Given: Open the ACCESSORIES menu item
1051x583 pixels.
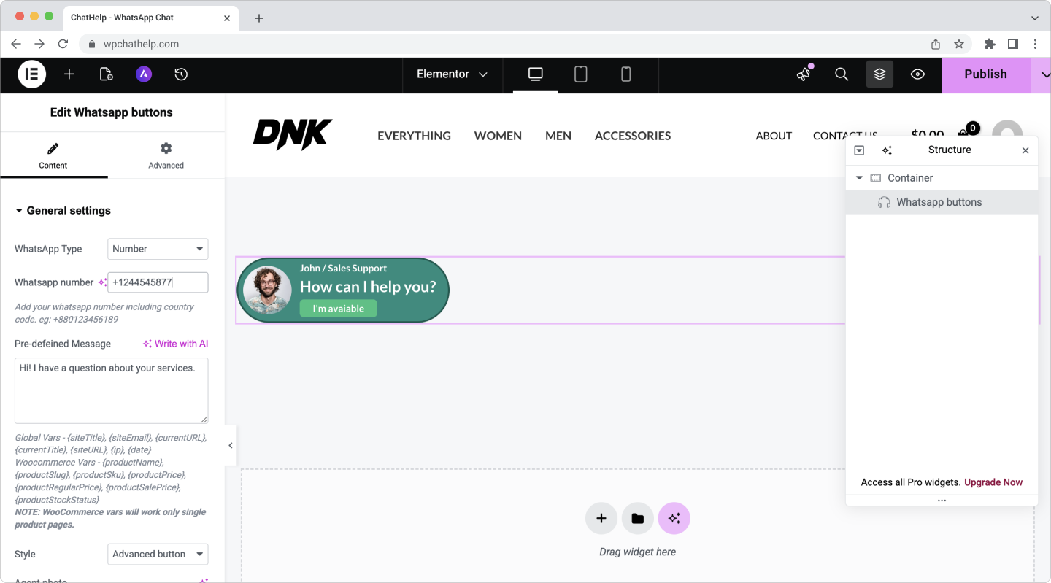Looking at the screenshot, I should tap(633, 136).
